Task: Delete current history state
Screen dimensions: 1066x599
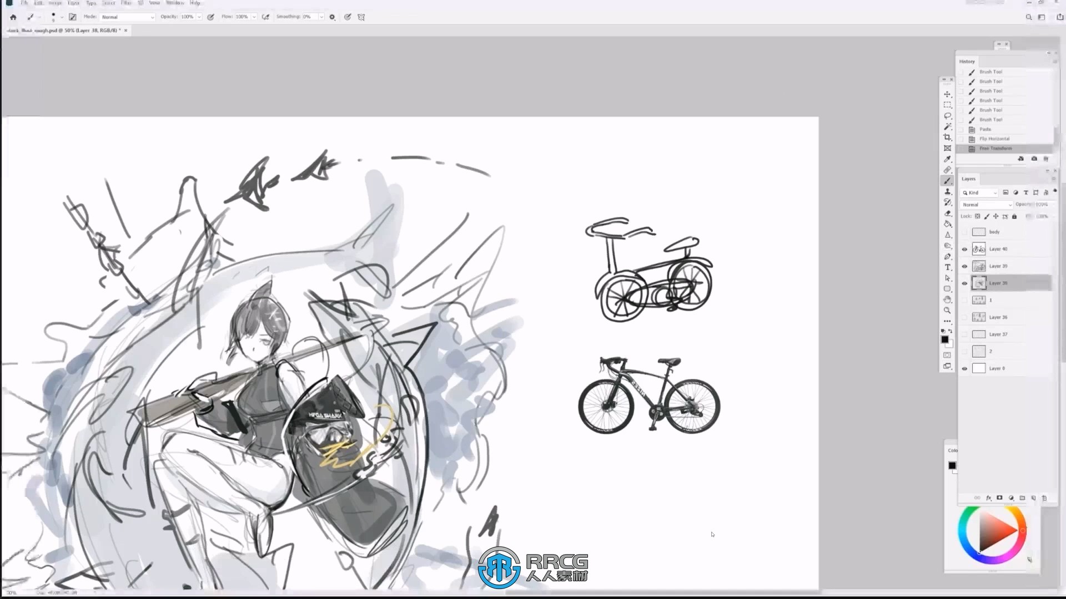Action: tap(1046, 159)
